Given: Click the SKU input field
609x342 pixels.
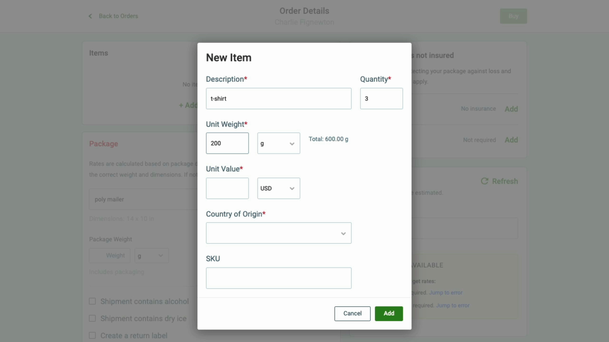Looking at the screenshot, I should pyautogui.click(x=278, y=278).
